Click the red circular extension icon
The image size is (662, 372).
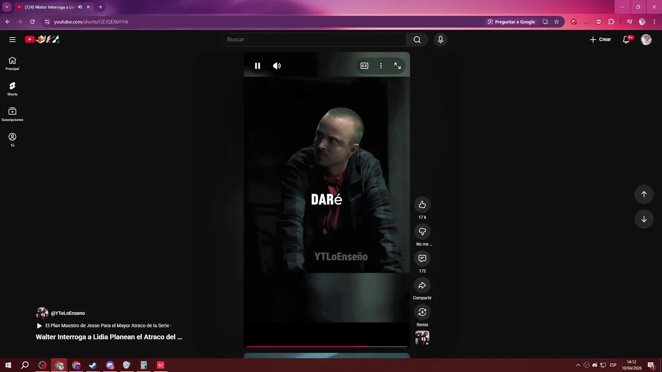574,22
